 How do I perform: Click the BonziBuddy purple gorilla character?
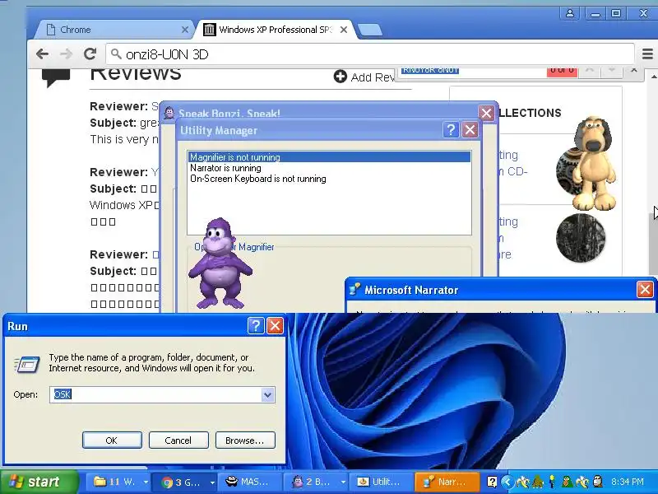219,263
